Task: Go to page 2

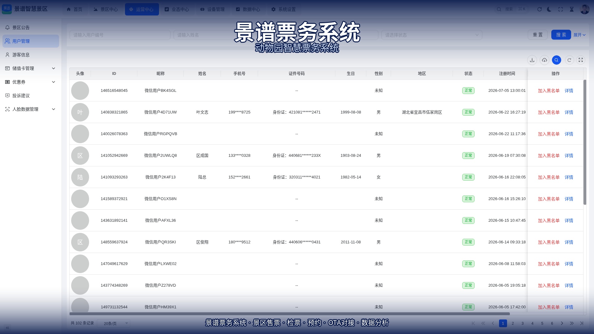Action: 513,323
